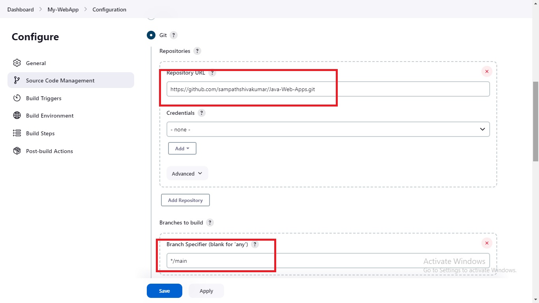
Task: Click the Source Code Management branch icon
Action: [17, 80]
